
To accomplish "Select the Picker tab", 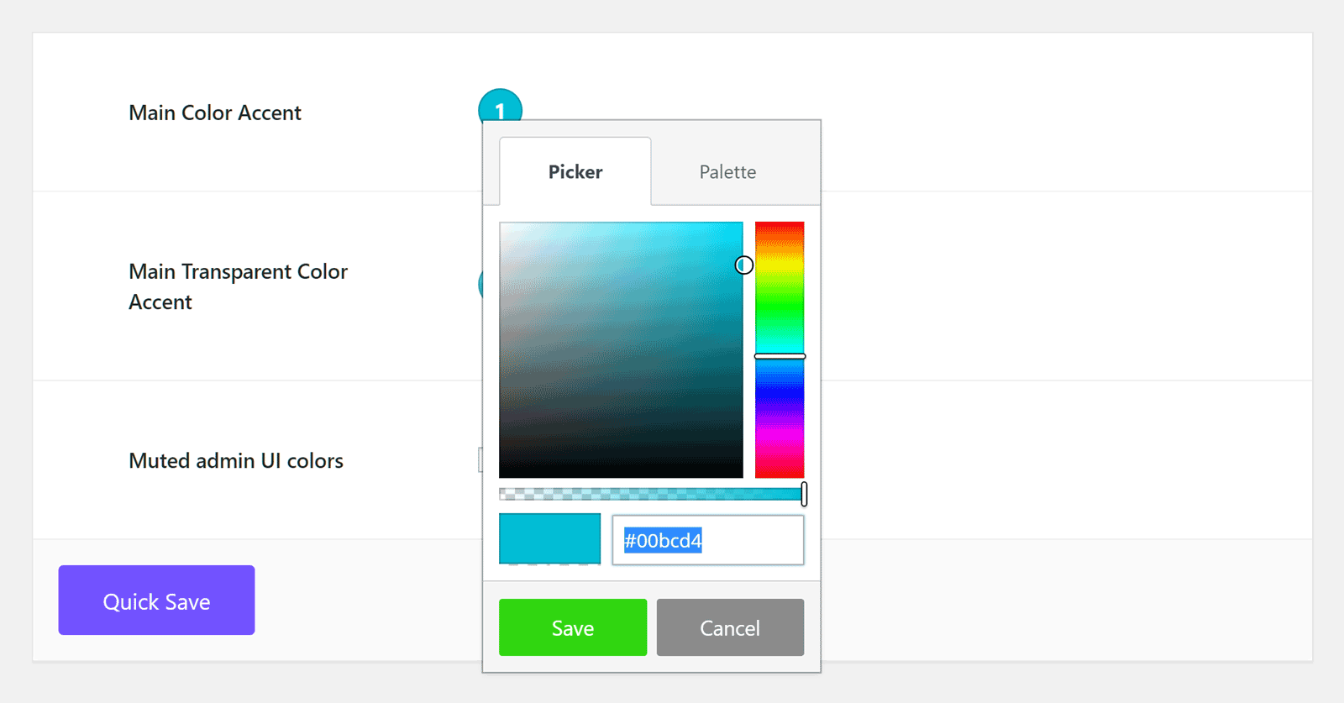I will click(575, 172).
